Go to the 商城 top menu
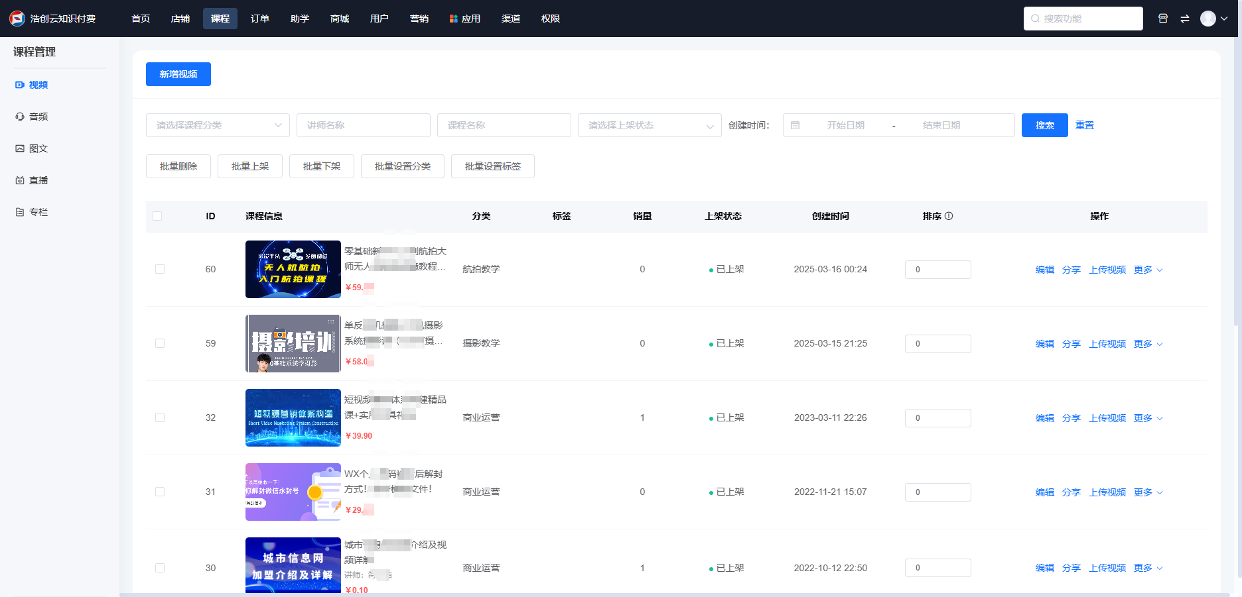1242x597 pixels. coord(340,19)
